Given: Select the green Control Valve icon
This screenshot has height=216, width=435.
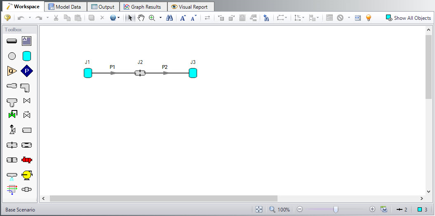Looking at the screenshot, I should tap(12, 115).
